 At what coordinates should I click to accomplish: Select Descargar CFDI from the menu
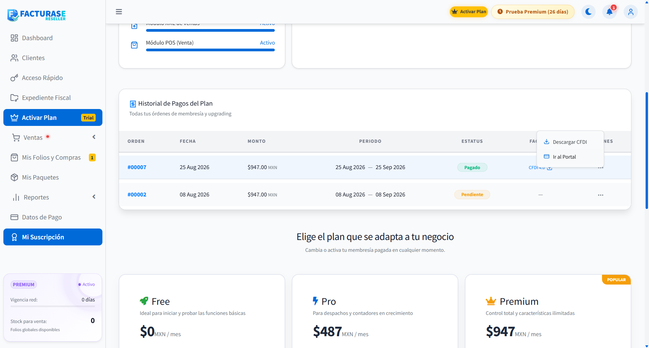[x=570, y=142]
